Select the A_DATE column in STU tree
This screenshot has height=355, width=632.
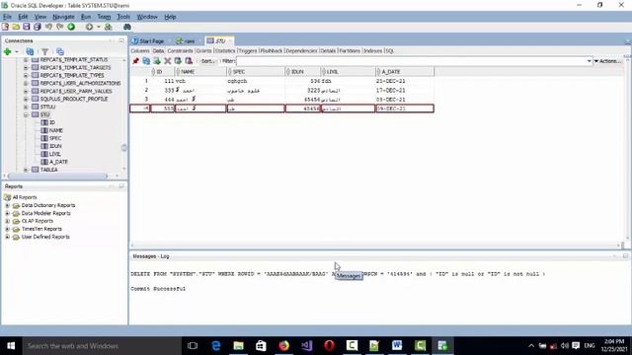pos(58,162)
